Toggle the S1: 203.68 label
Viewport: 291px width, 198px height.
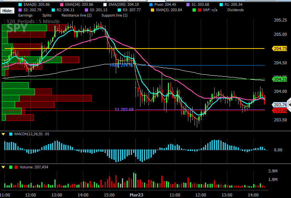pyautogui.click(x=200, y=5)
